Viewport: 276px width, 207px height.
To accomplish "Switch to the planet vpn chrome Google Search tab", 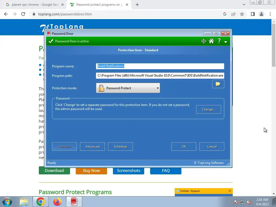I will 34,5.
